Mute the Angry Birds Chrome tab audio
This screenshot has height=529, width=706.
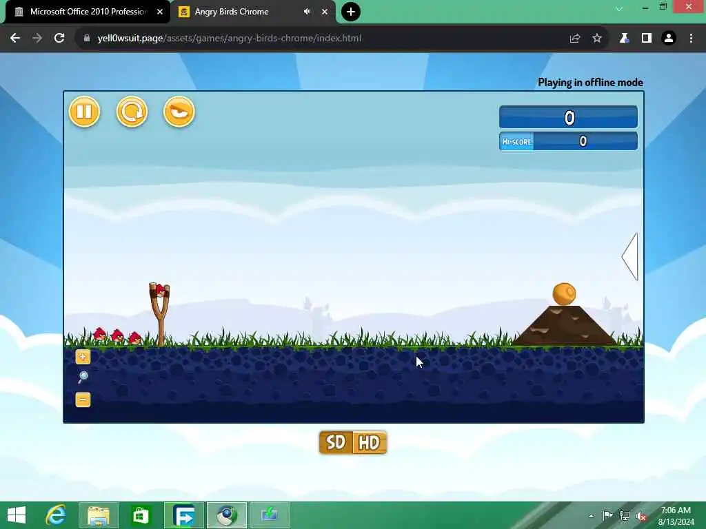(x=307, y=12)
